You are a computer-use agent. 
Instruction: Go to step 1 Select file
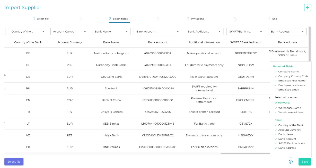tap(41, 19)
